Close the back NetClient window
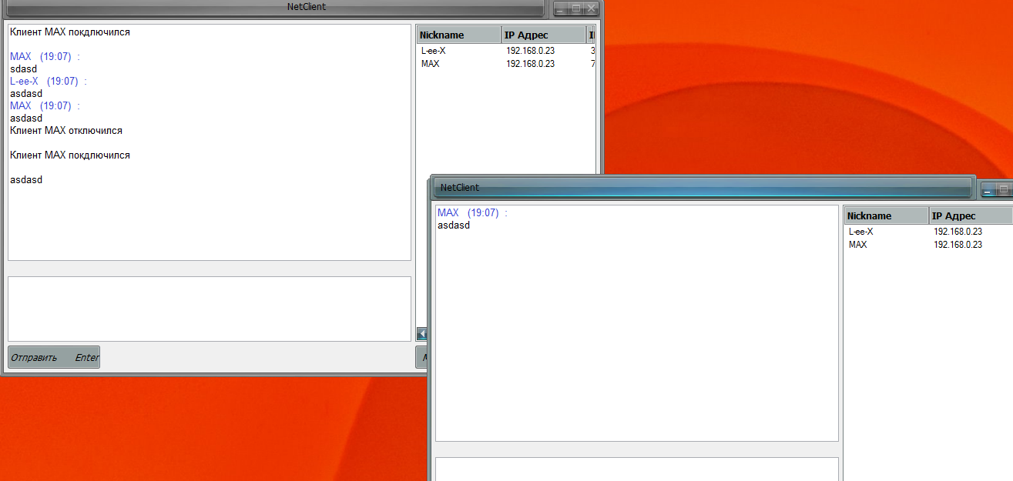 [x=592, y=8]
